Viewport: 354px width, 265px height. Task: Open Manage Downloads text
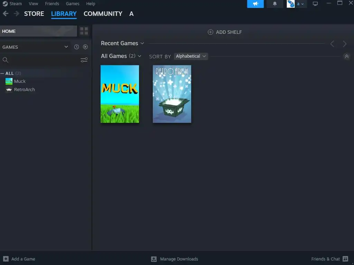[x=179, y=259]
